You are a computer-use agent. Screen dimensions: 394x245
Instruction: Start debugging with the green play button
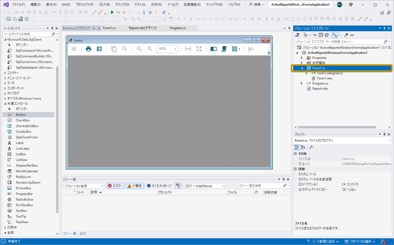tap(112, 12)
